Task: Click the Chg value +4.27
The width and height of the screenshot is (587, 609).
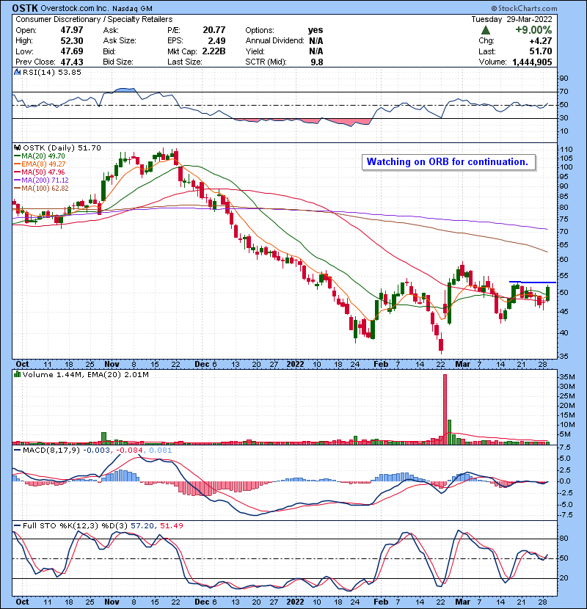Action: (542, 41)
